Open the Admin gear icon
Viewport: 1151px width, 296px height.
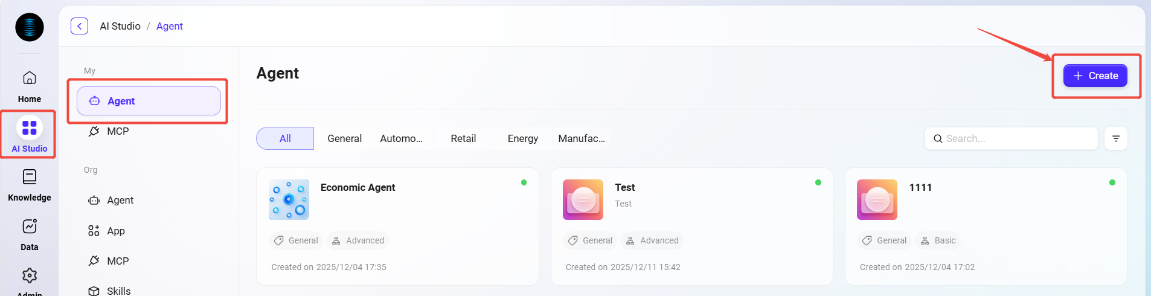click(29, 276)
